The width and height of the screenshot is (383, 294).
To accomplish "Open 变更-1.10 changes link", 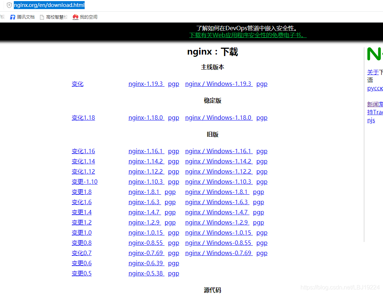I will [85, 182].
